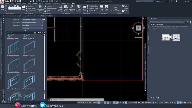Click the Undo arrow in quick access toolbar

pyautogui.click(x=23, y=1)
